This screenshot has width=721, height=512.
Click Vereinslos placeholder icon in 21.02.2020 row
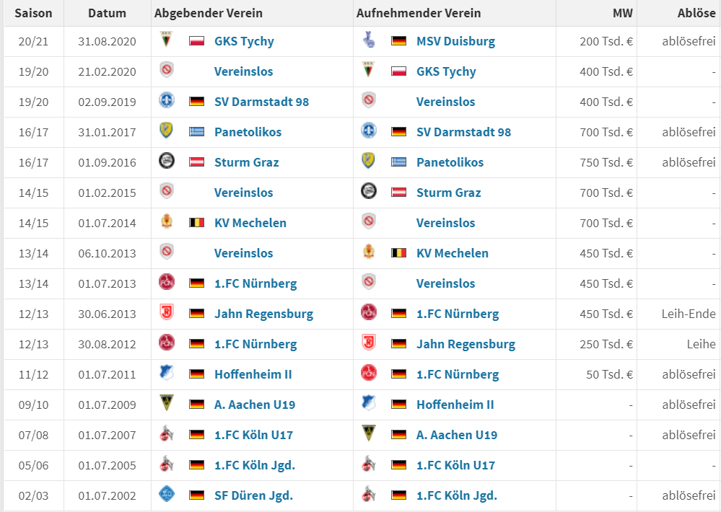point(167,71)
